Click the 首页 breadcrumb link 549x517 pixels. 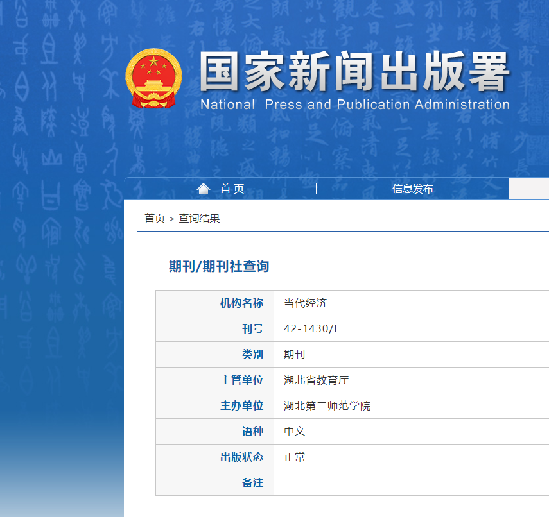point(155,218)
